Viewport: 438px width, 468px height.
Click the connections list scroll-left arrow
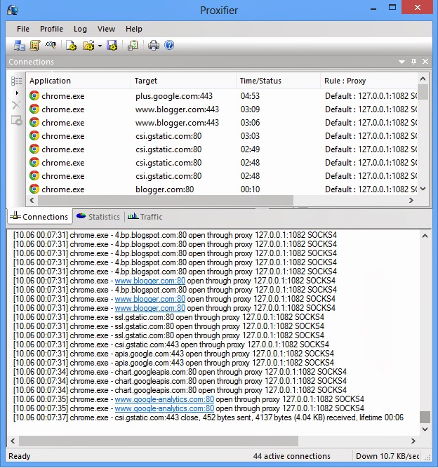tap(32, 200)
